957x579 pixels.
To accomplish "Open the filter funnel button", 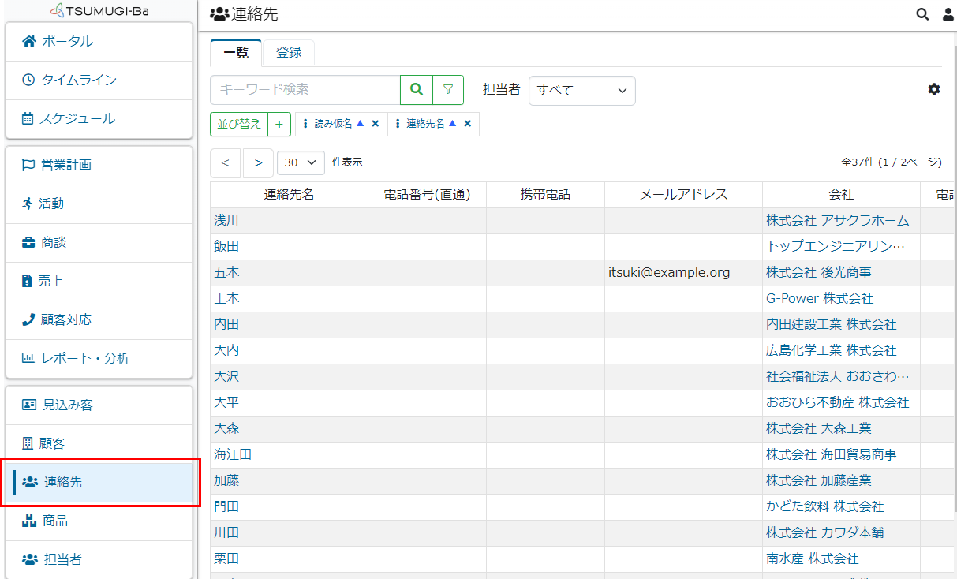I will (x=448, y=90).
